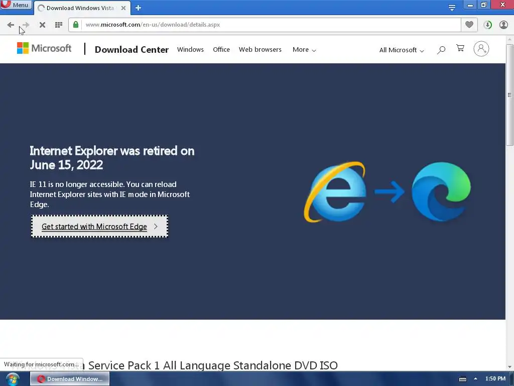Open the Windows Start orb
The width and height of the screenshot is (514, 386).
pyautogui.click(x=13, y=379)
